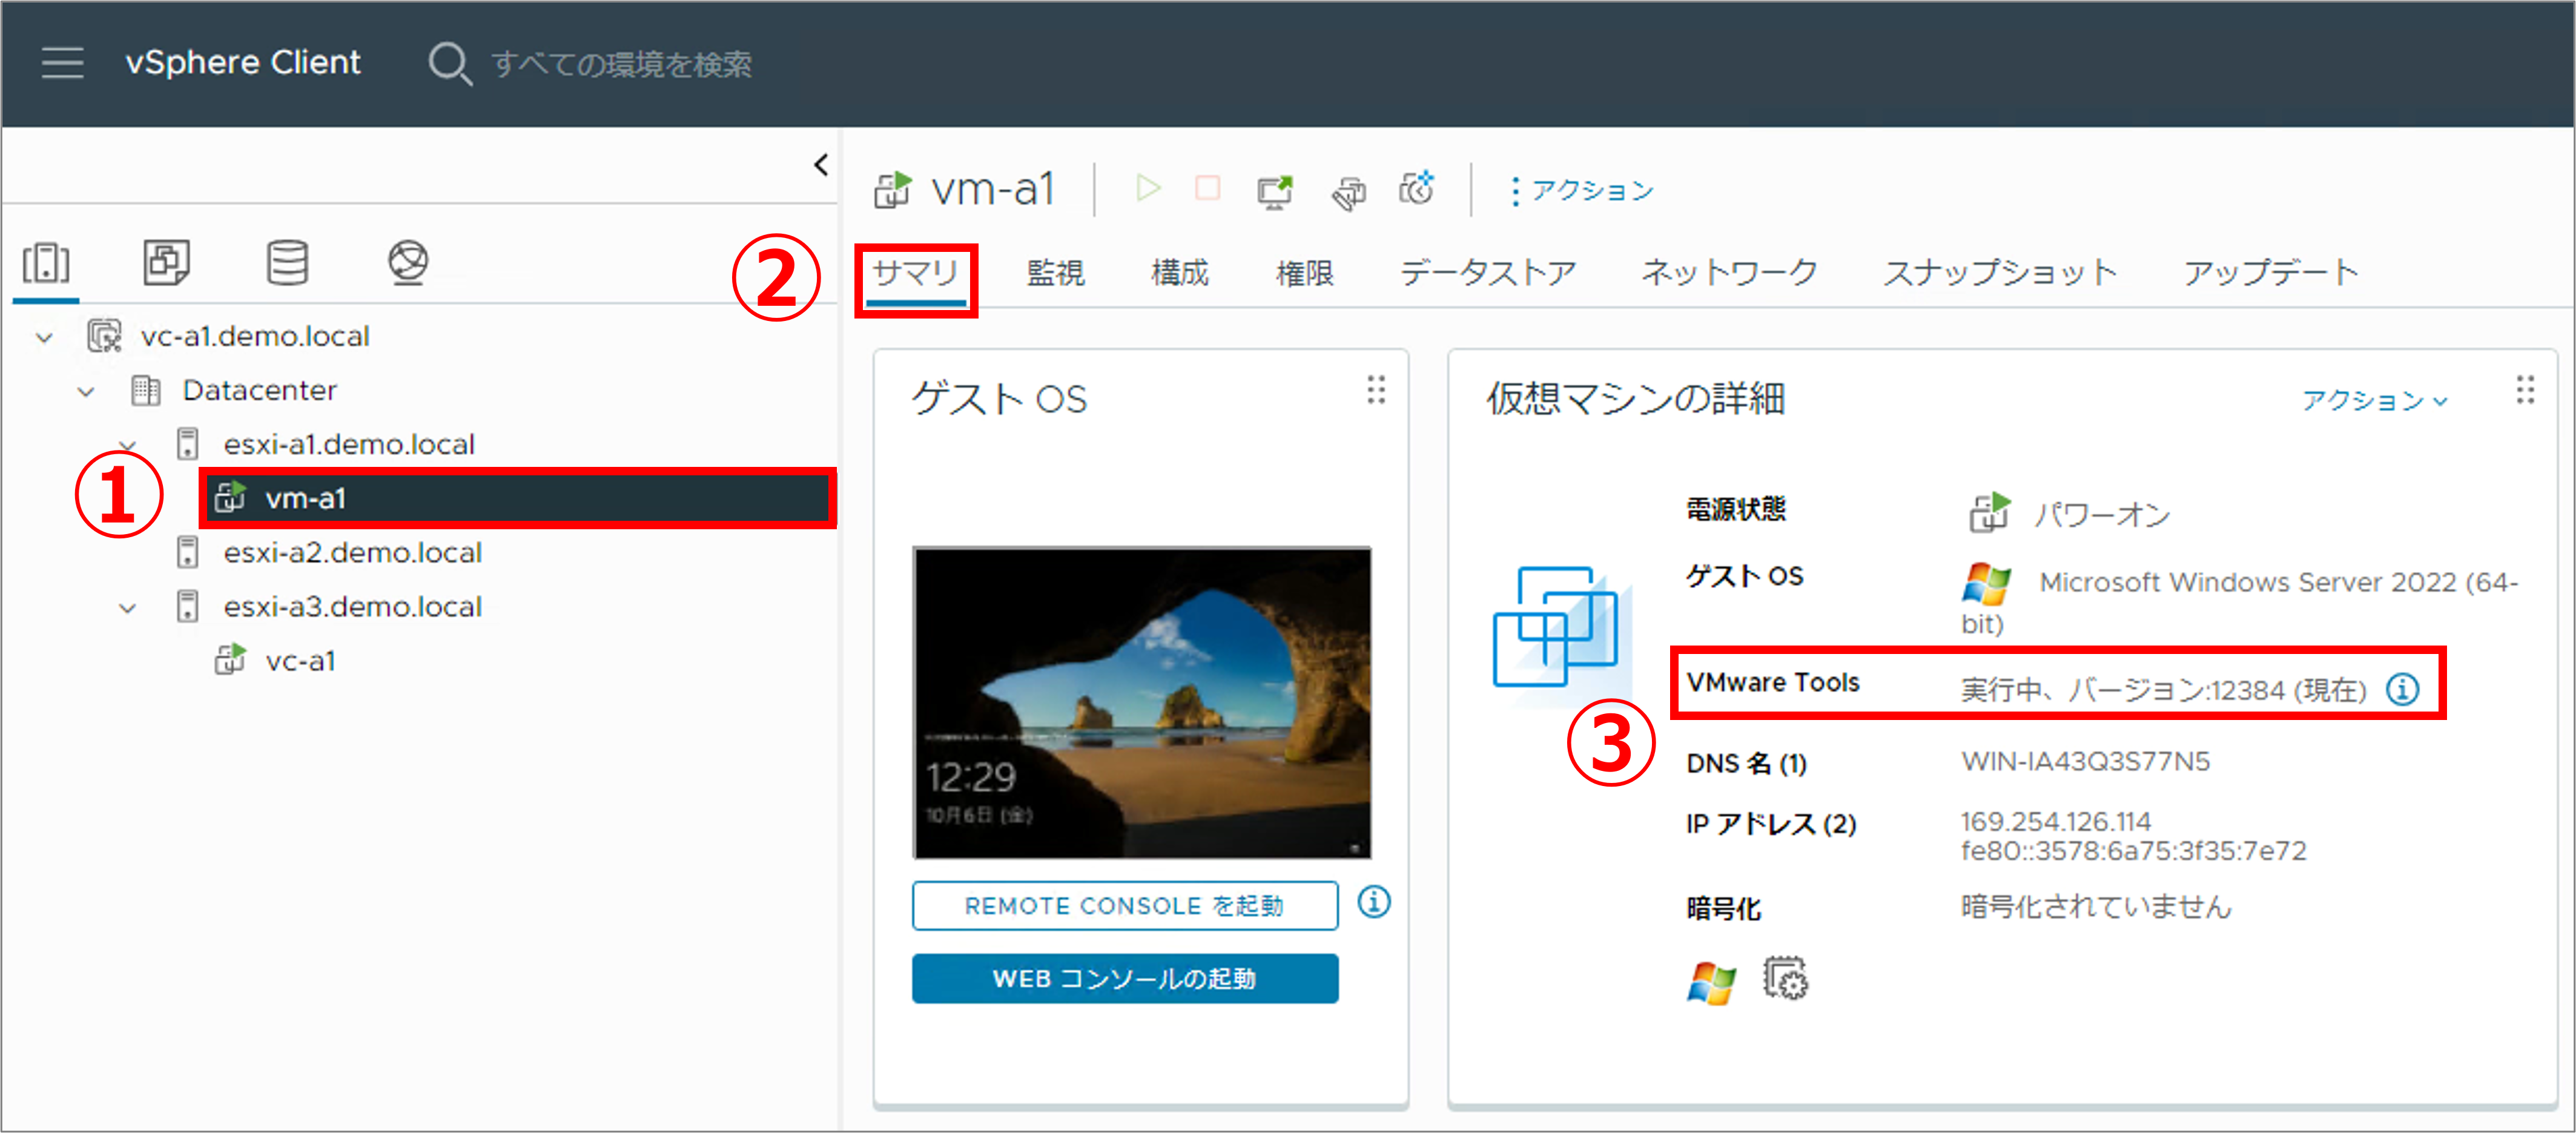The height and width of the screenshot is (1133, 2576).
Task: Open Networking inventory view icon
Action: point(408,263)
